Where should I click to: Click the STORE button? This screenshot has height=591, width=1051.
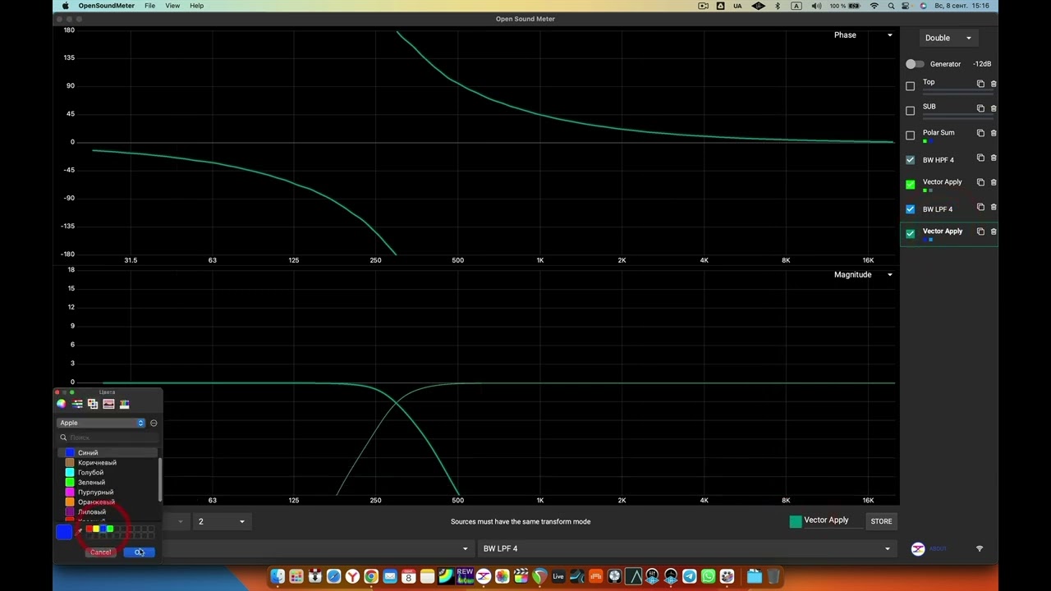coord(881,521)
